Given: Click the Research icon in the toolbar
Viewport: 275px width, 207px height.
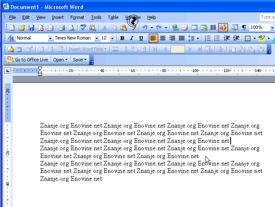Looking at the screenshot, I should [x=93, y=28].
